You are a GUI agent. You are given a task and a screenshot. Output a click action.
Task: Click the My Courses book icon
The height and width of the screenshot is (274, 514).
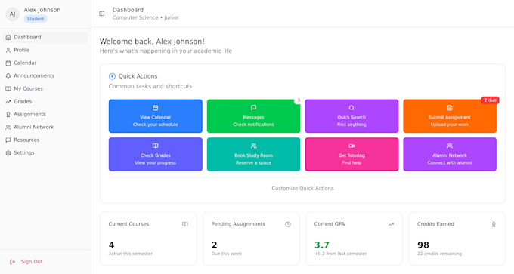click(8, 88)
